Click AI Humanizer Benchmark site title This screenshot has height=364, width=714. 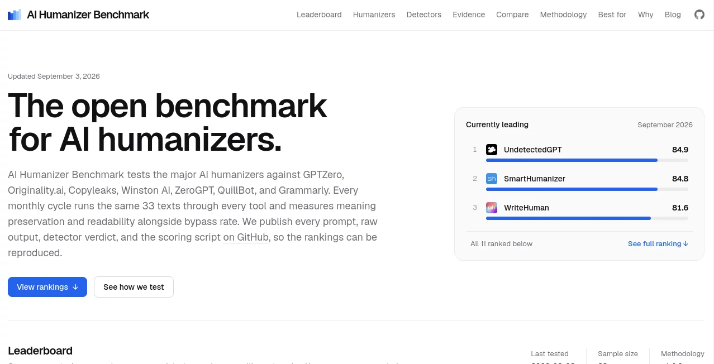pos(88,15)
